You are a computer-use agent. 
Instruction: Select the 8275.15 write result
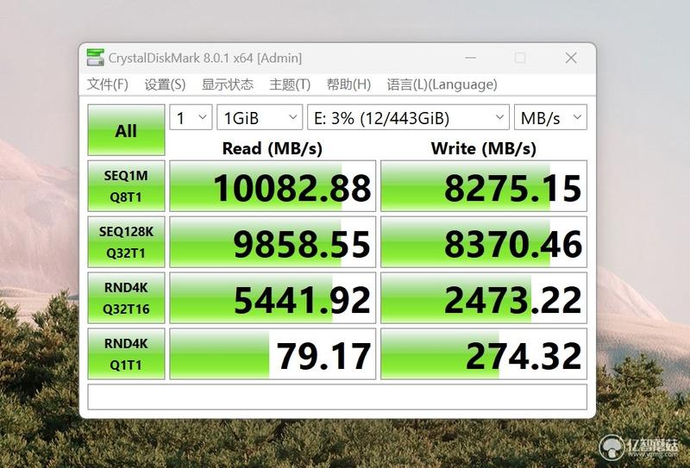coord(484,185)
